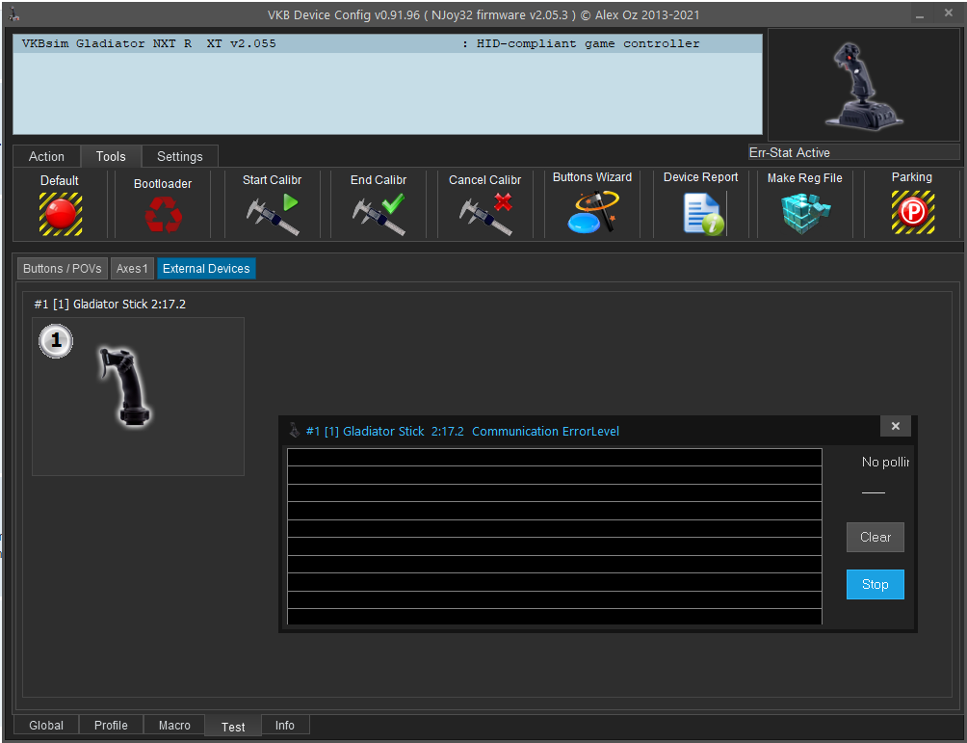Click the number 1 device badge
The height and width of the screenshot is (743, 967).
click(x=56, y=340)
